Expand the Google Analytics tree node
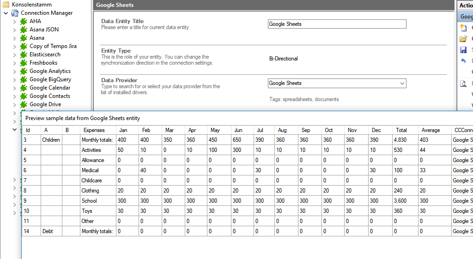Image resolution: width=473 pixels, height=259 pixels. [14, 71]
